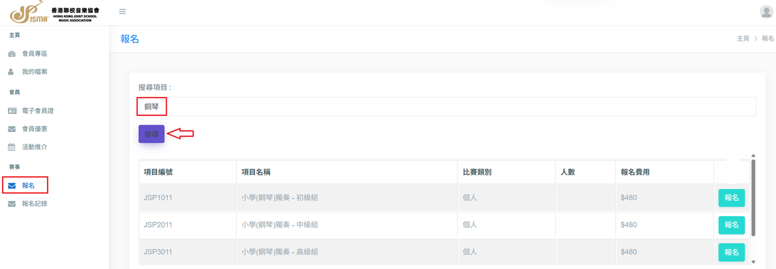
Task: Click the 電子會員證 card icon
Action: [x=12, y=111]
